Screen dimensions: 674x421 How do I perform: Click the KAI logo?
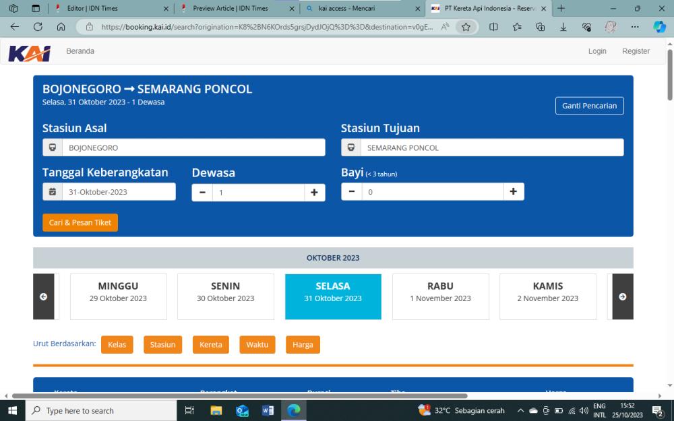point(29,53)
